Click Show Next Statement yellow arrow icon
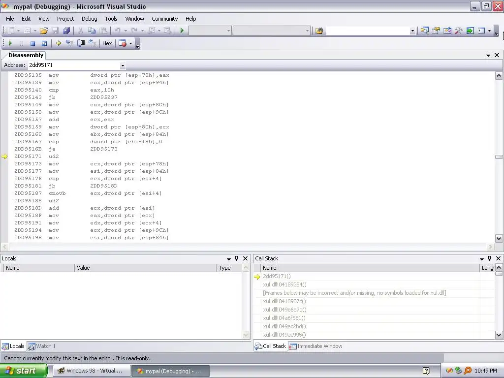 click(58, 43)
